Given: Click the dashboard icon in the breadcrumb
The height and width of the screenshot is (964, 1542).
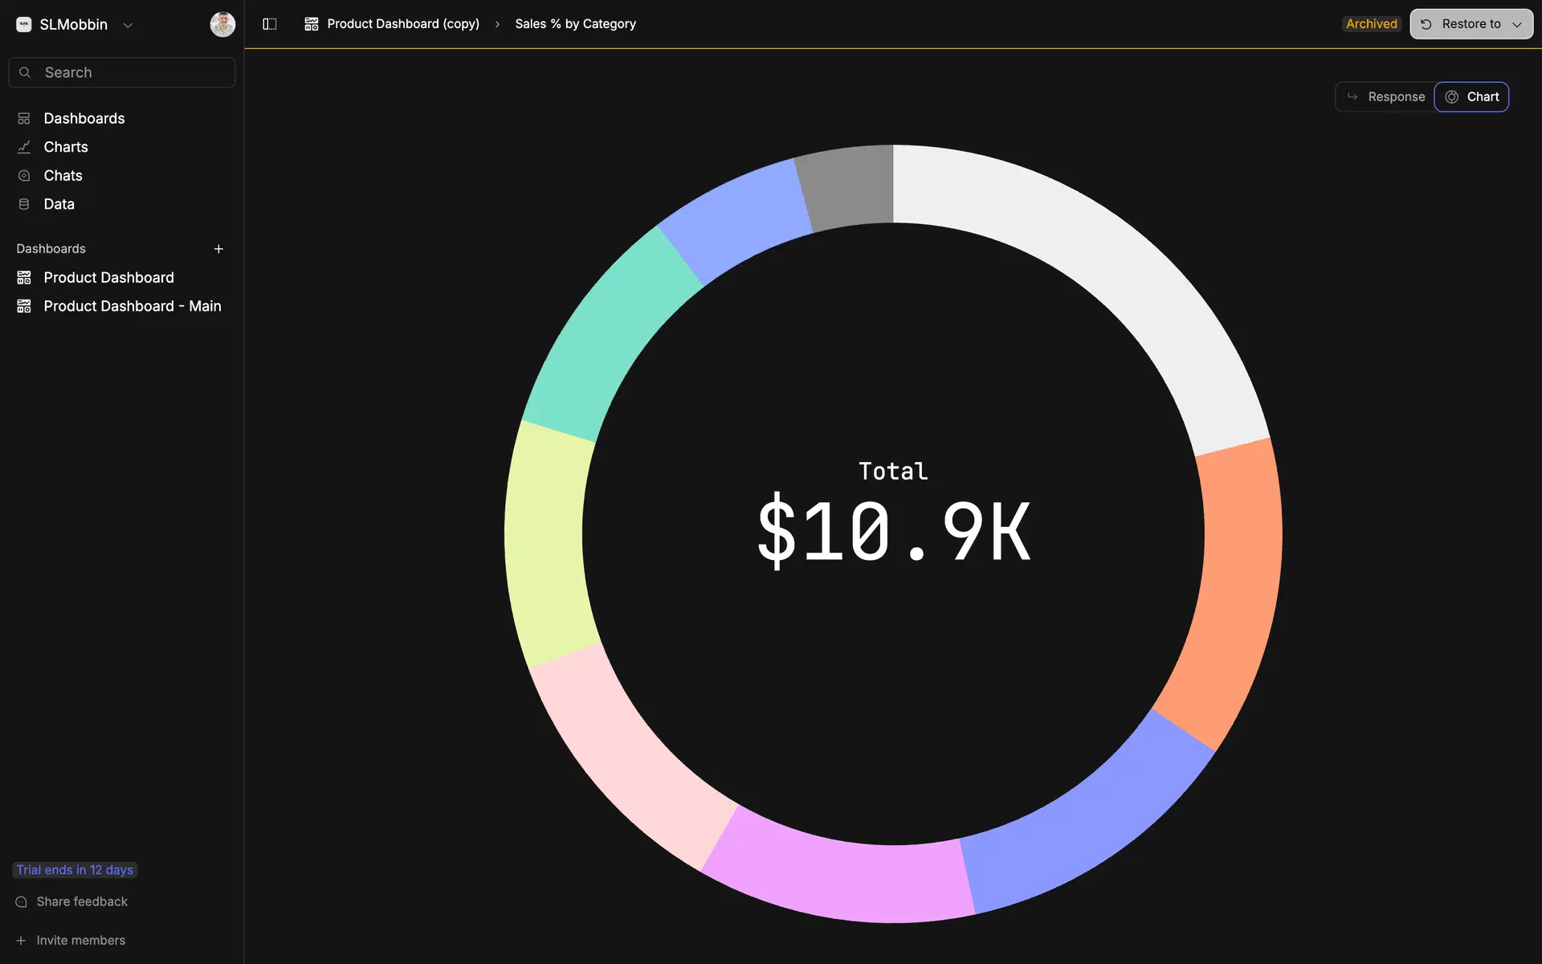Looking at the screenshot, I should pos(312,24).
